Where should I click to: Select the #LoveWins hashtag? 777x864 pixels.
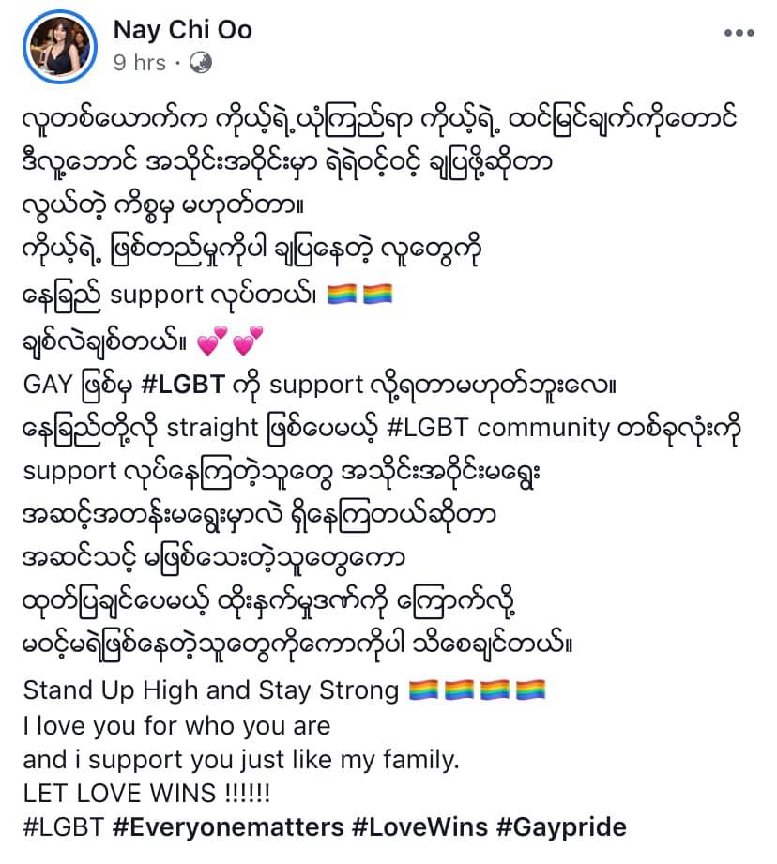click(419, 827)
